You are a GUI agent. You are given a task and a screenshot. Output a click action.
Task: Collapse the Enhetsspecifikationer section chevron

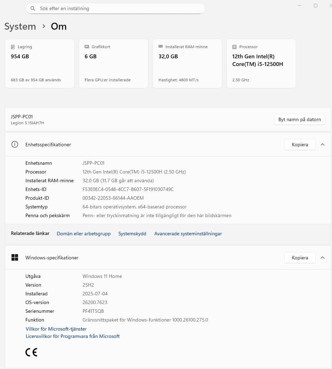(x=323, y=145)
